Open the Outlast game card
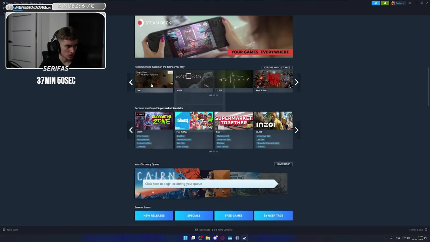The height and width of the screenshot is (242, 430). (x=233, y=81)
